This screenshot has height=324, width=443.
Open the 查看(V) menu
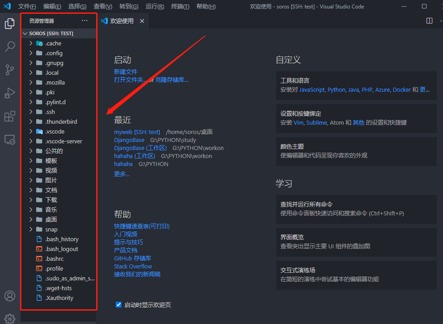point(103,6)
